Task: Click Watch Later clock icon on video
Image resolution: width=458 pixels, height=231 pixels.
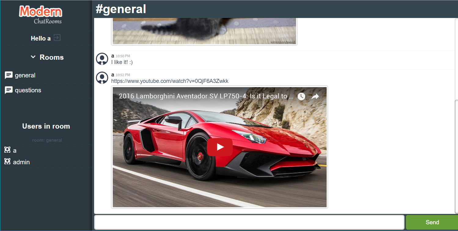Action: pos(301,96)
